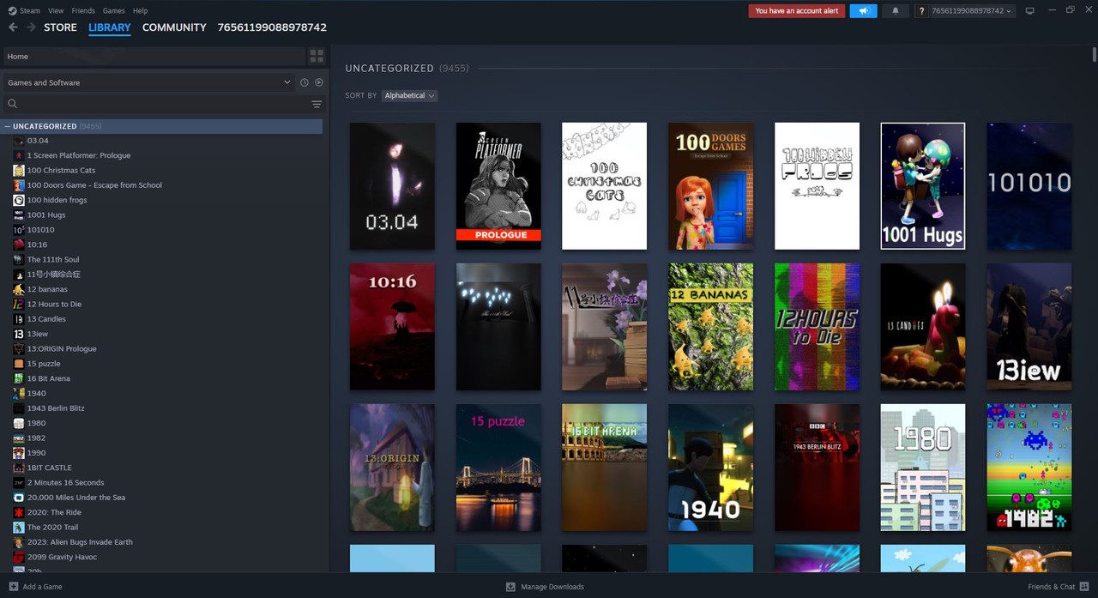Open the 12 Bananas cover

(710, 327)
